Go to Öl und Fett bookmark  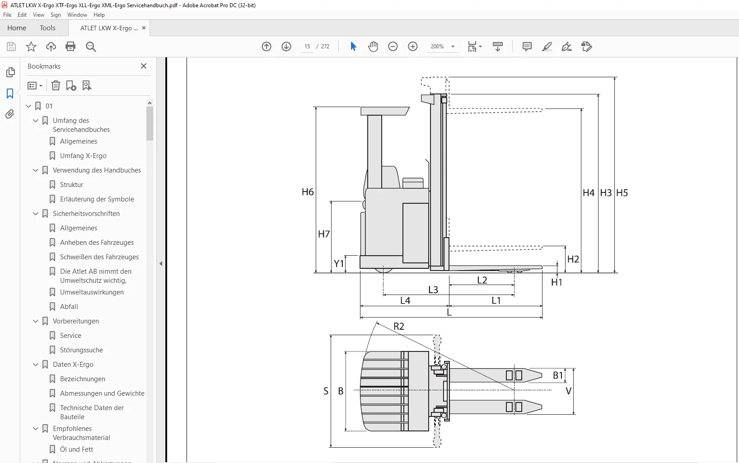click(x=76, y=449)
